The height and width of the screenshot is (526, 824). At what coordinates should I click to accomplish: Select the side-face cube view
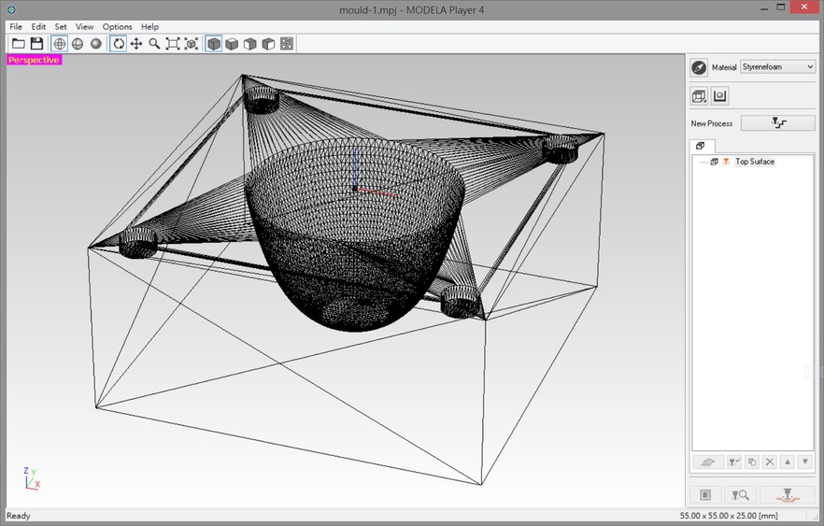point(268,44)
